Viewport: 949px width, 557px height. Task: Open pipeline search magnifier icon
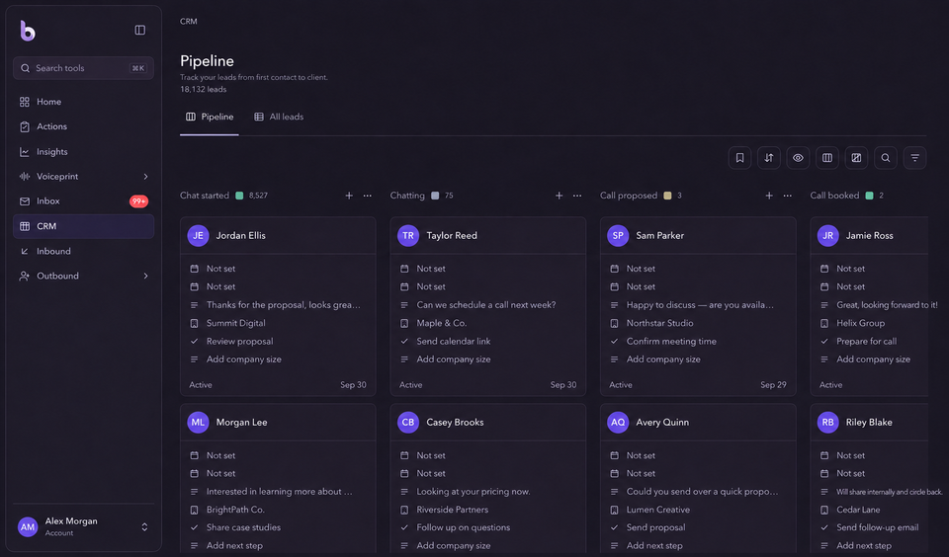[886, 158]
